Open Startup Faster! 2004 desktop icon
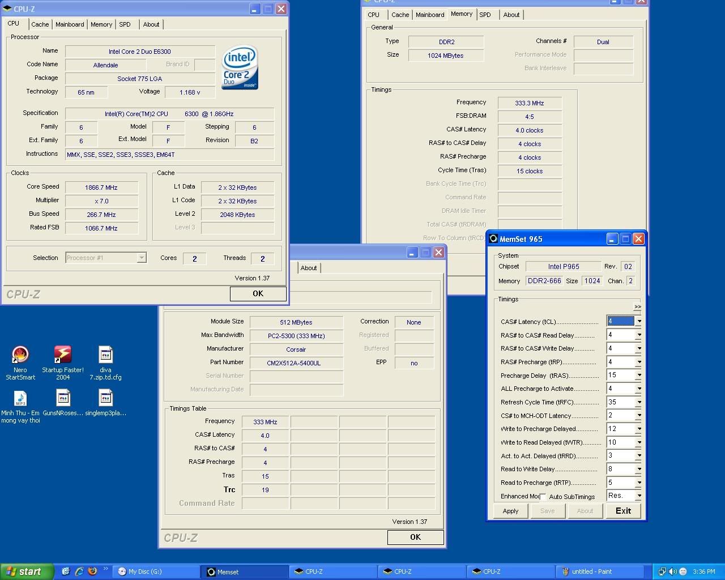Viewport: 725px width, 580px height. click(x=63, y=363)
